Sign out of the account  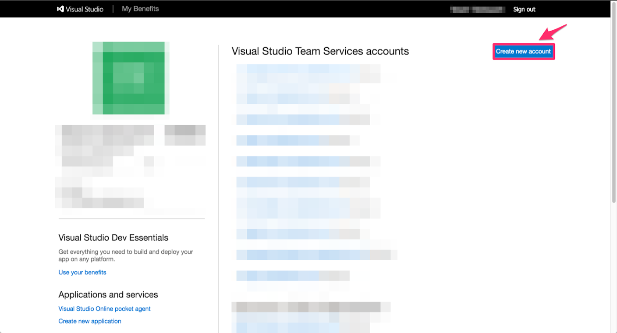click(x=524, y=9)
